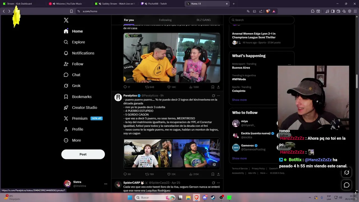Open Premium in the X sidebar
Viewport: 359px width, 202px height.
click(83, 118)
